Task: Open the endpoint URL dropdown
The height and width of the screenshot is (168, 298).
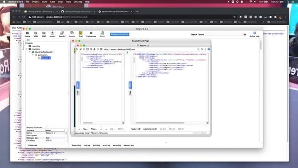Action: [x=198, y=49]
